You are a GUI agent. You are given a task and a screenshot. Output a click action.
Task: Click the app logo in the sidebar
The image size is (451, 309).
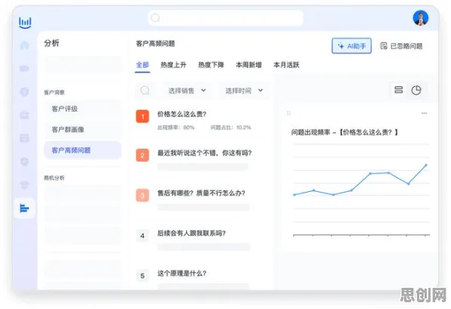pos(25,23)
